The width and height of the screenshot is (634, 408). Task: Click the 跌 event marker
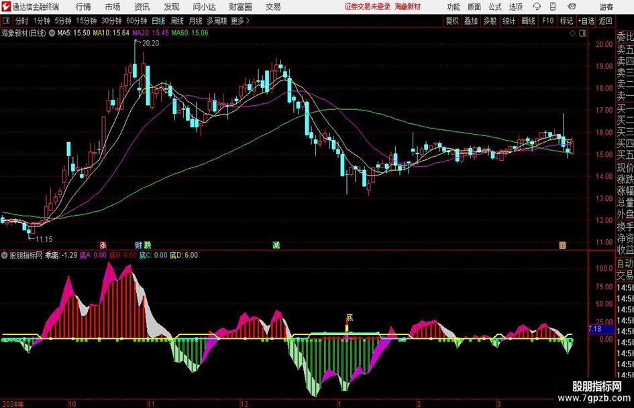point(147,245)
